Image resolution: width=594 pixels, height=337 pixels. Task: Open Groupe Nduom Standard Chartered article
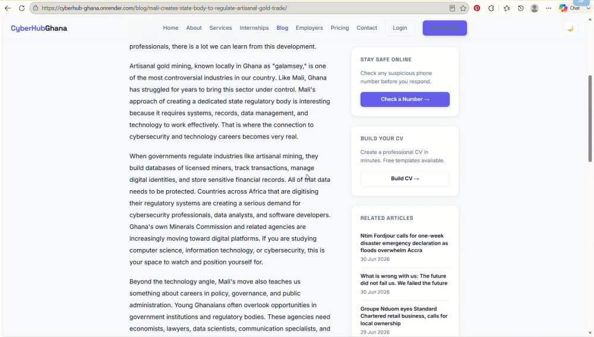coord(404,316)
